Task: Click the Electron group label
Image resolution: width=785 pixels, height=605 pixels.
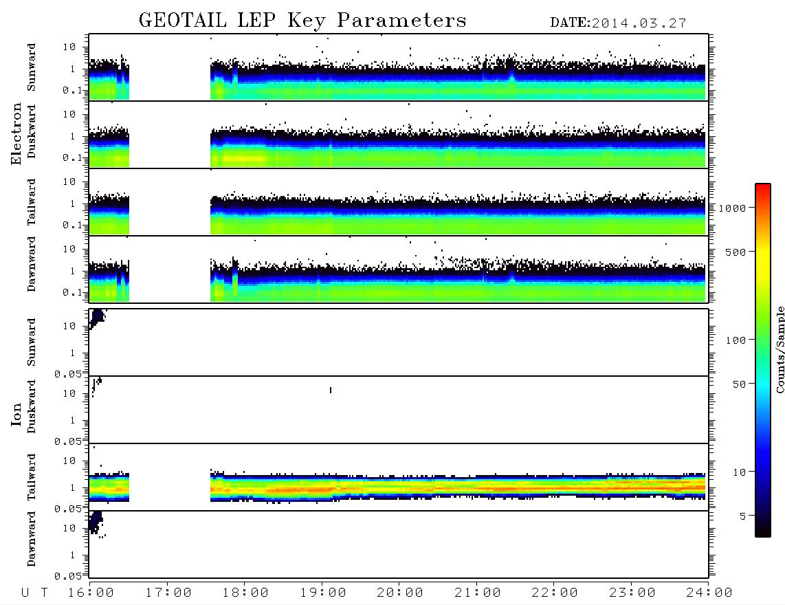Action: click(16, 134)
